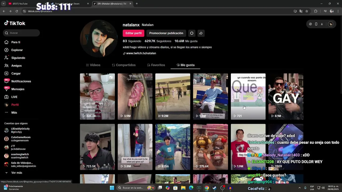
Task: Open the 8256 views superhero costume video
Action: tap(173, 147)
